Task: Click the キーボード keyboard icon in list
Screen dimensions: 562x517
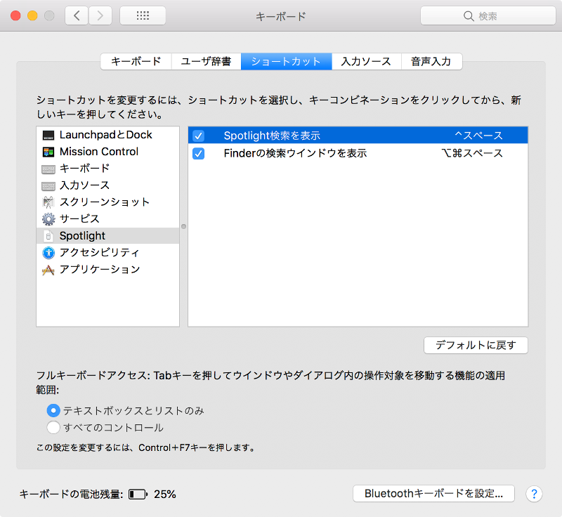Action: pos(48,169)
